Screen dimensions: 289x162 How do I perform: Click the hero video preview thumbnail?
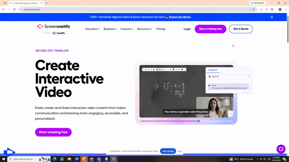186,91
